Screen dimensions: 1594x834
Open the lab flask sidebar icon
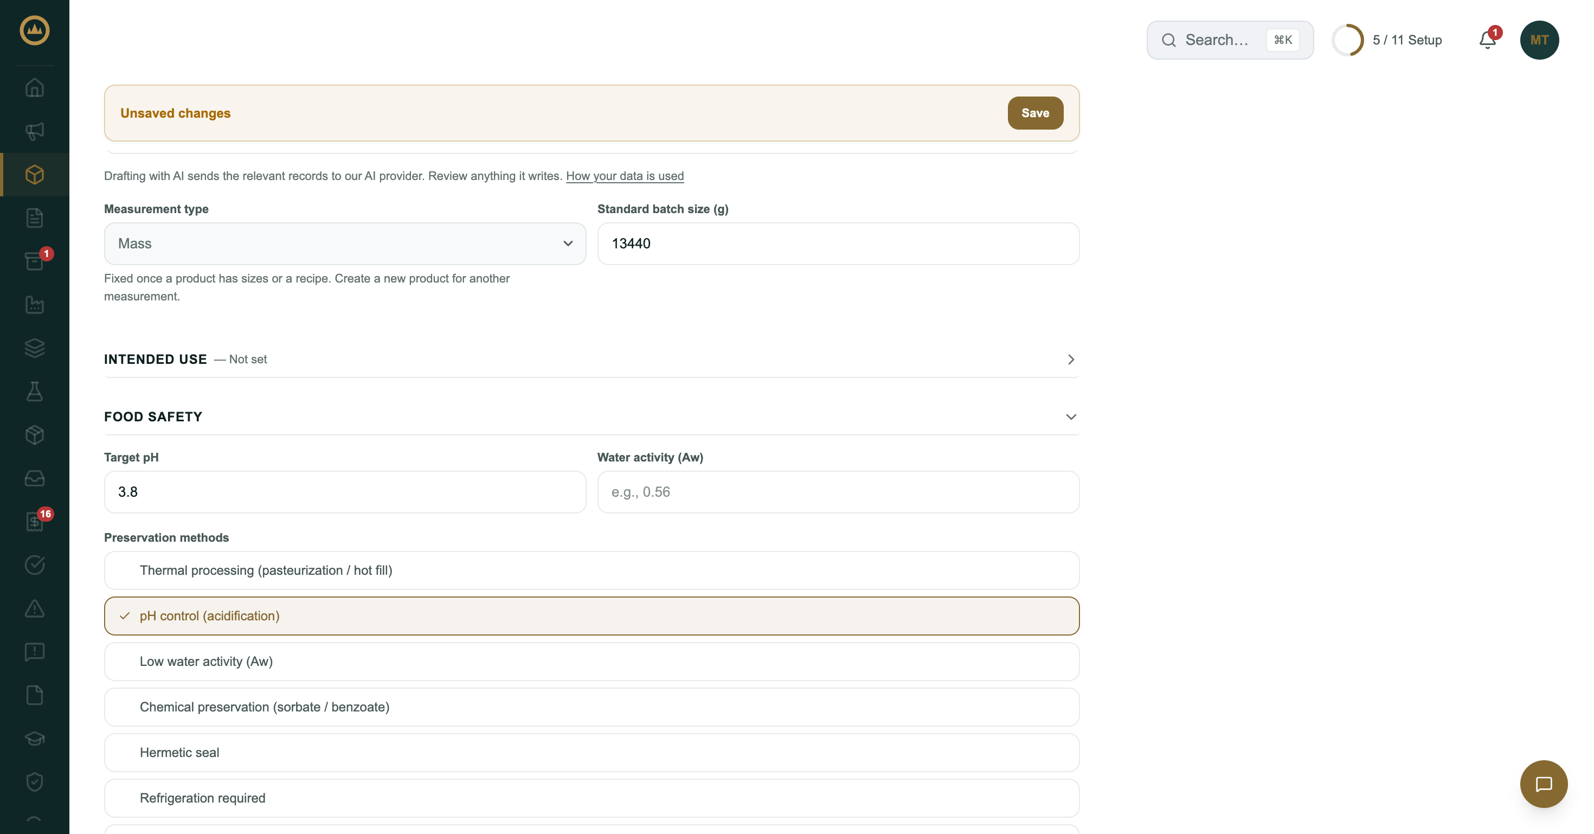(35, 391)
